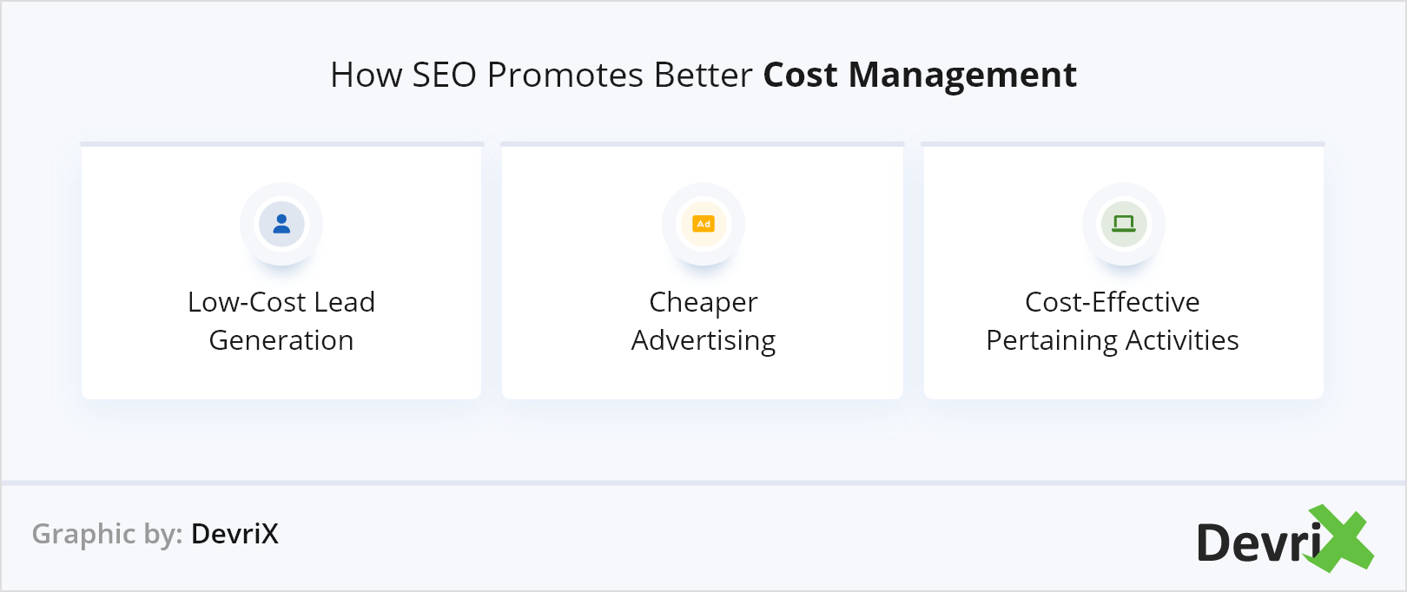This screenshot has height=592, width=1407.
Task: Click the word "SEO" in the heading
Action: (x=444, y=76)
